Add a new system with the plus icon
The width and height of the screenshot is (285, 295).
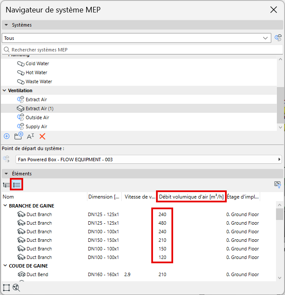point(7,136)
